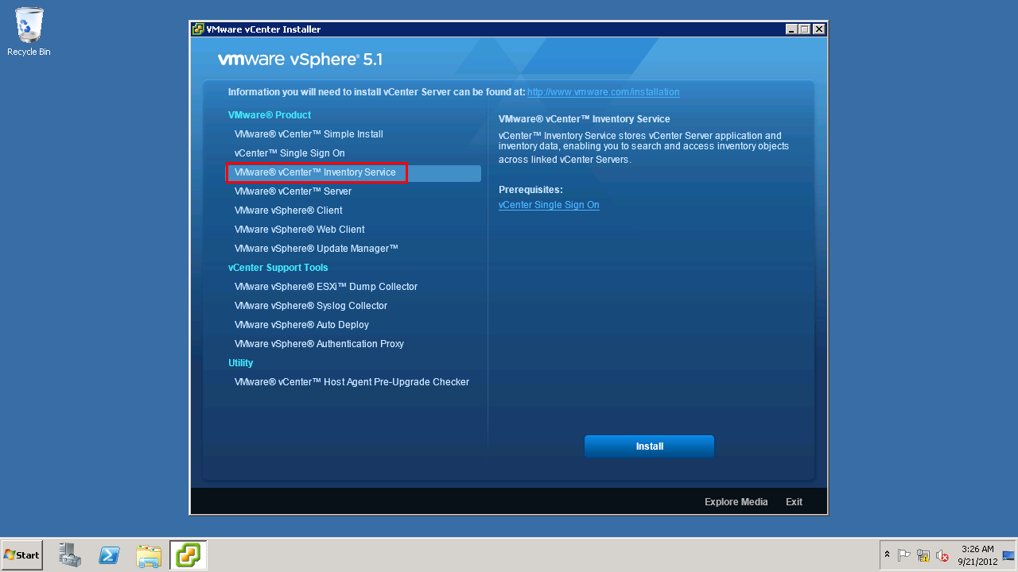Select VMware vCenter Simple Install
1018x572 pixels.
pos(309,134)
